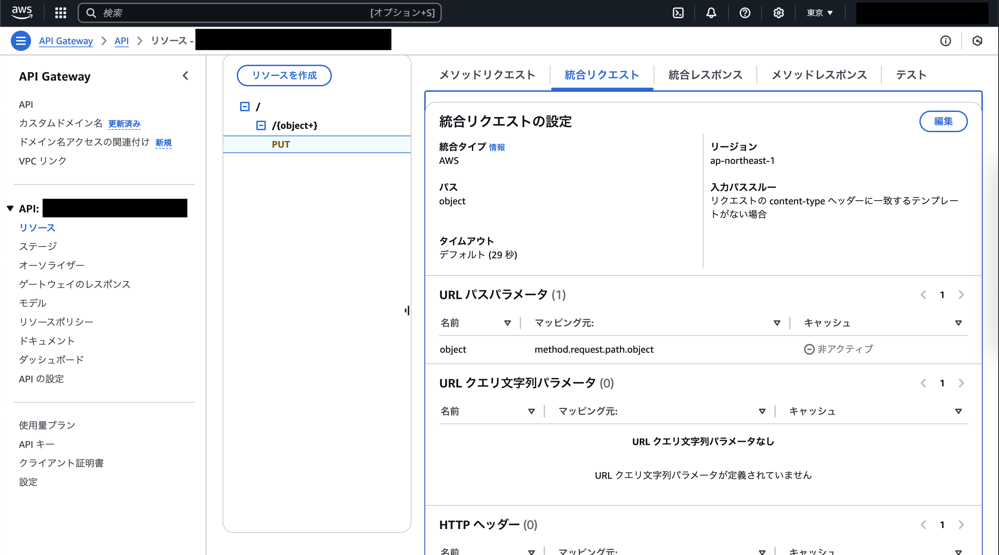Image resolution: width=999 pixels, height=555 pixels.
Task: Open ステージ in sidebar
Action: click(38, 246)
